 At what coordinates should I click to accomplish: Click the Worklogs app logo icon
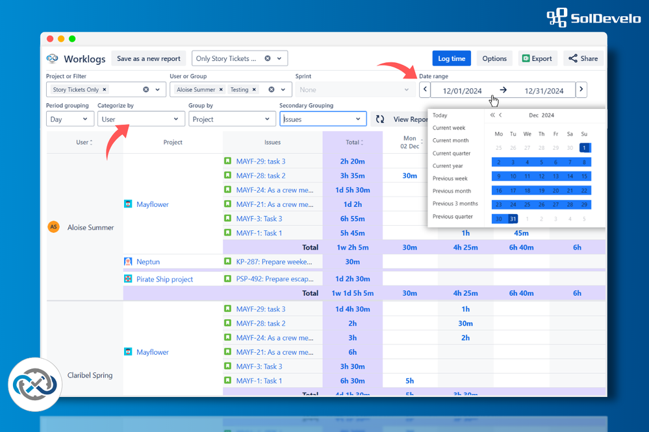pos(52,58)
